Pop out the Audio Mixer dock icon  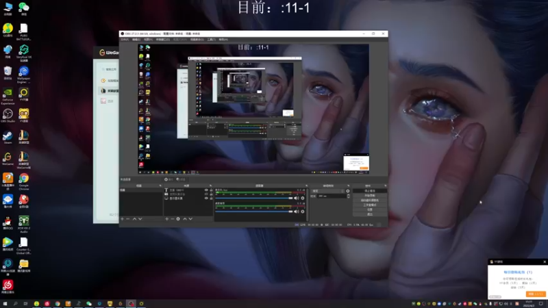(306, 185)
